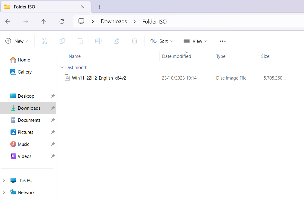The height and width of the screenshot is (201, 304).
Task: Expand chevron after PC icon in address bar
Action: point(93,21)
